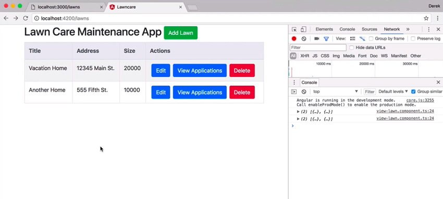Toggle the network filter funnel icon

click(326, 39)
